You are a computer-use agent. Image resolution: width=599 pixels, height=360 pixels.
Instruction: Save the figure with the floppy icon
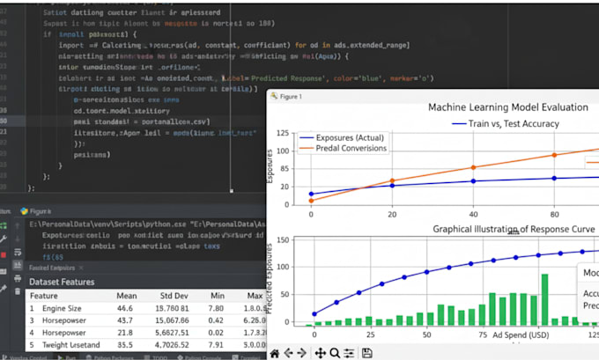point(366,354)
